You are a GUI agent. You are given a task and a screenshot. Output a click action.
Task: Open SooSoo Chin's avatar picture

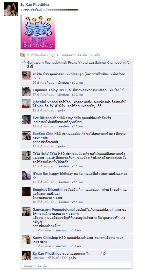point(26,135)
